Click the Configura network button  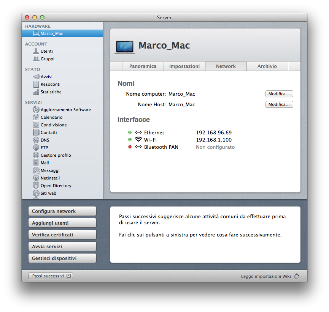click(x=62, y=211)
